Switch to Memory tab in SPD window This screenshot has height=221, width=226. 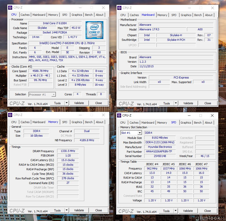click(162, 123)
